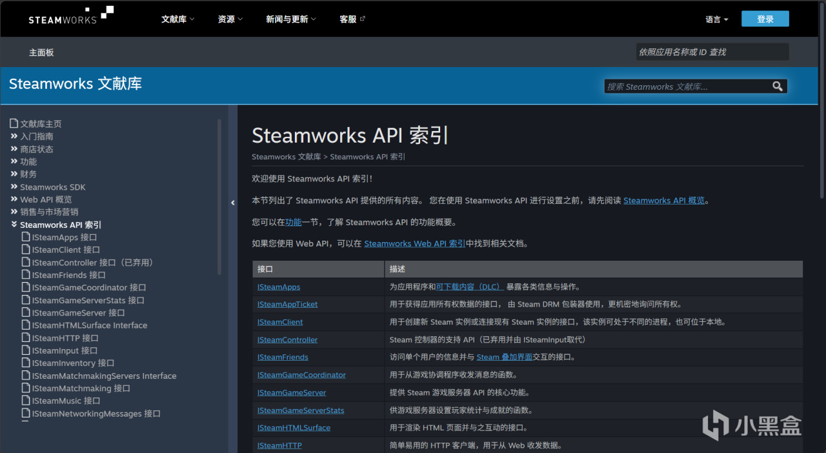Click the page icon beside ISteamGameServerStats 接口

26,300
